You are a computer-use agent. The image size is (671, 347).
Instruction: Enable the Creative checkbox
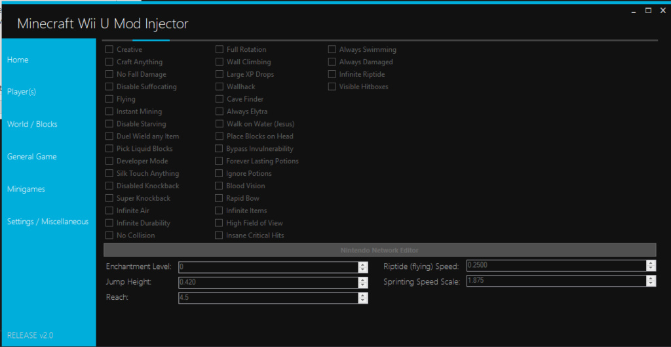[x=109, y=50]
